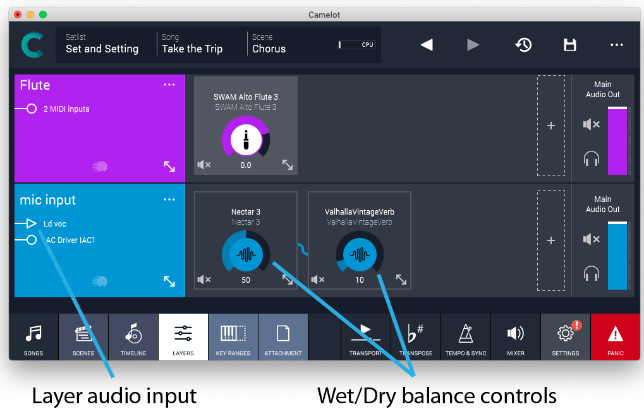Open the Tempo & Sync panel
The height and width of the screenshot is (414, 644).
(466, 336)
